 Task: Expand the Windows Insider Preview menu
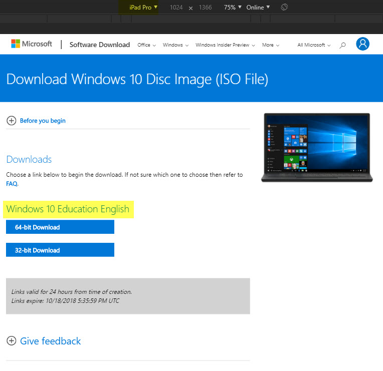[x=225, y=45]
